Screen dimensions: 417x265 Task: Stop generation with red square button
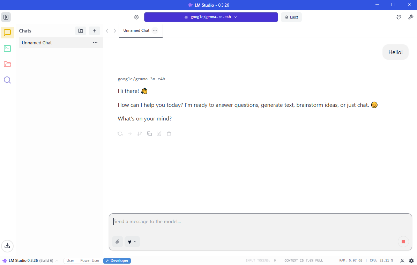(x=403, y=242)
